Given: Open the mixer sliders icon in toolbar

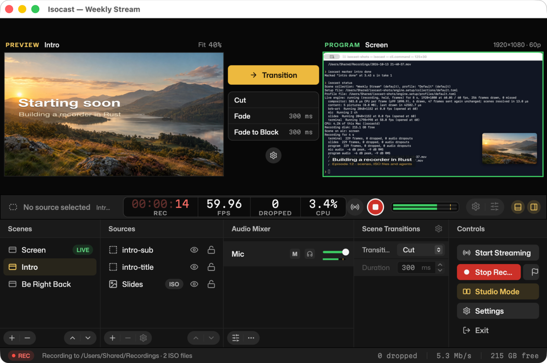Looking at the screenshot, I should coord(494,207).
